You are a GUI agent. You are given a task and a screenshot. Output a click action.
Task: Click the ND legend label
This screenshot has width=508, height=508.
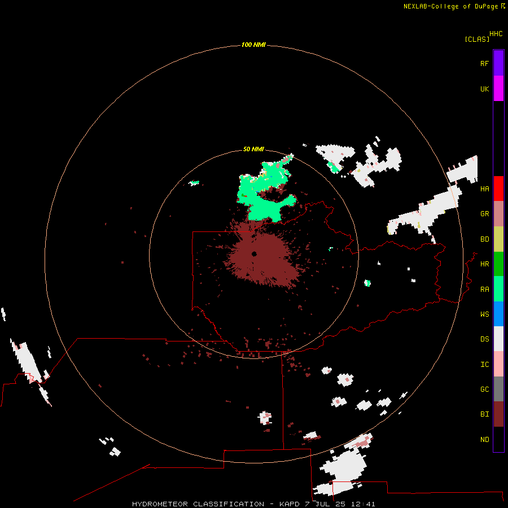pyautogui.click(x=485, y=439)
